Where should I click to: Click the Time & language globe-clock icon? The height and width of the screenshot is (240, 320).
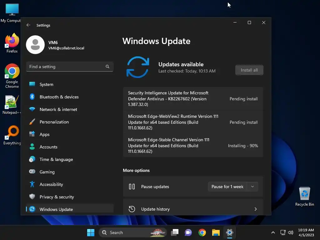(x=32, y=159)
